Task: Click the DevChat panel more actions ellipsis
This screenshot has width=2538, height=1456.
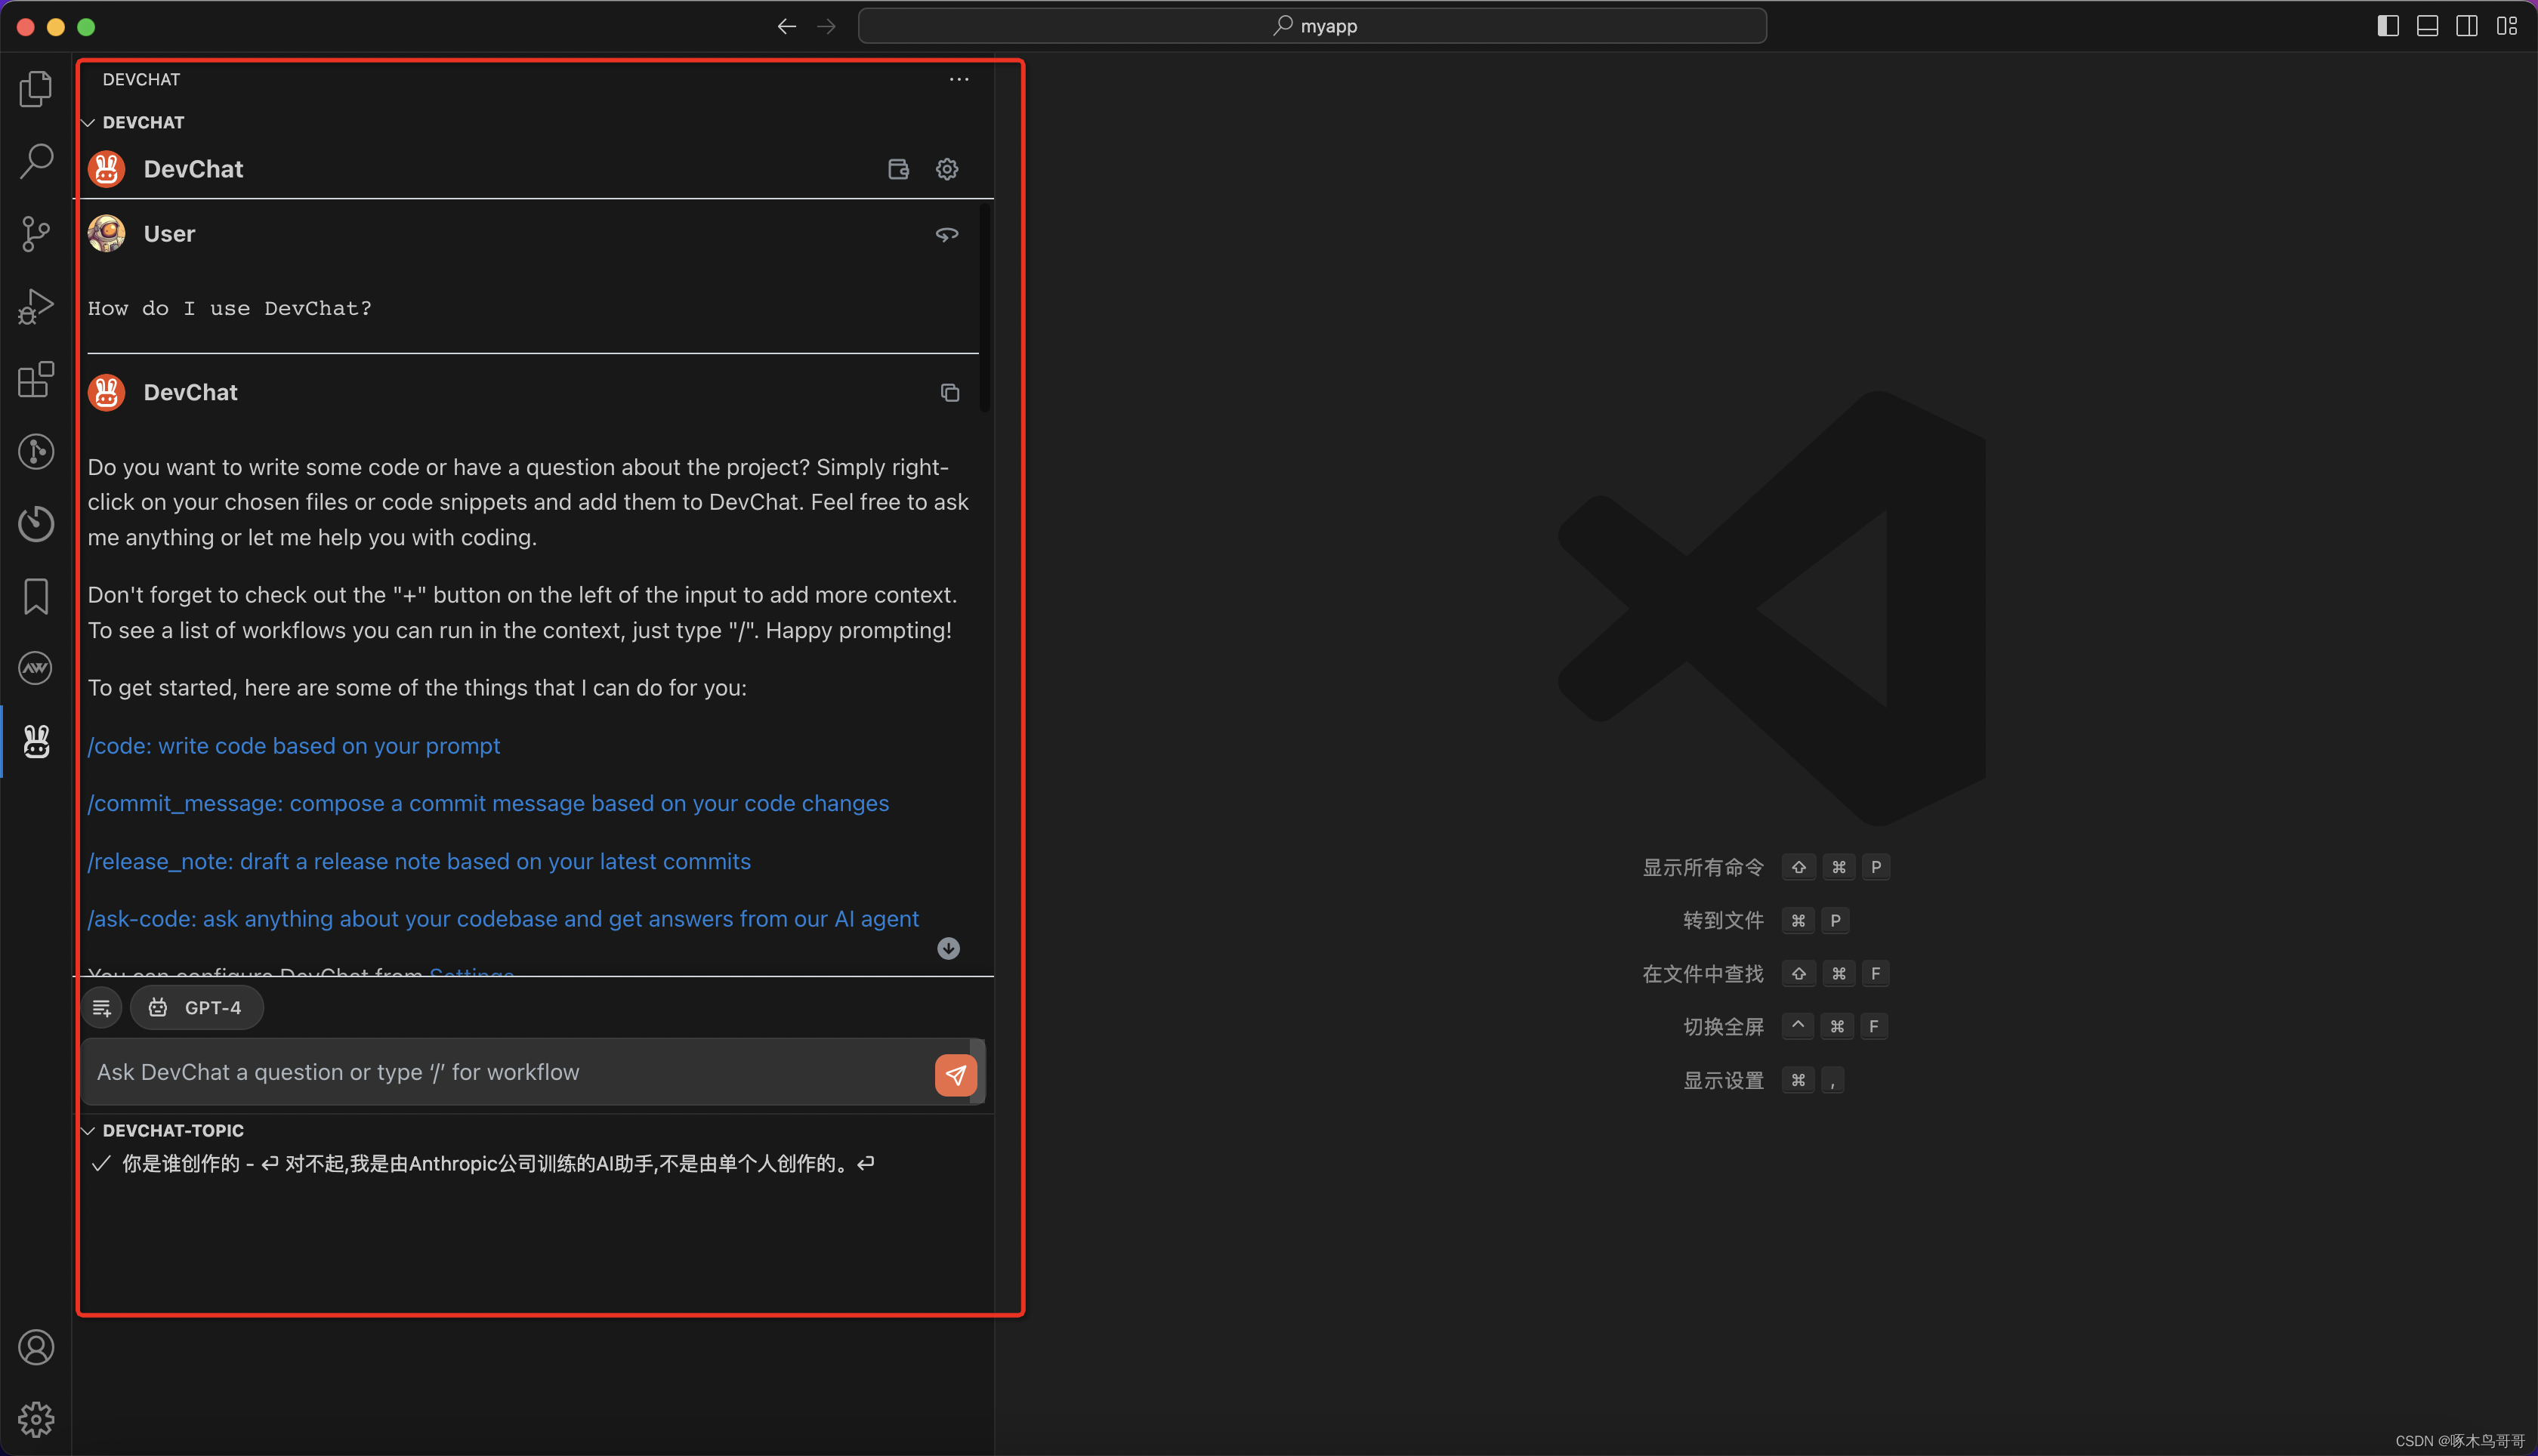Action: pyautogui.click(x=959, y=79)
